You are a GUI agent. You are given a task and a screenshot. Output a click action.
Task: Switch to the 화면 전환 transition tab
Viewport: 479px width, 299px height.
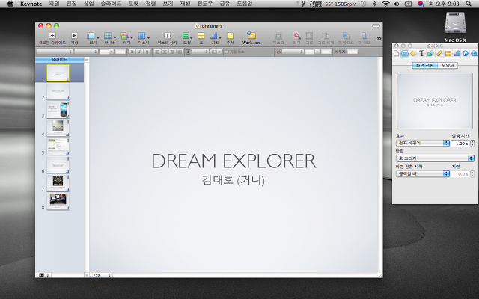424,65
